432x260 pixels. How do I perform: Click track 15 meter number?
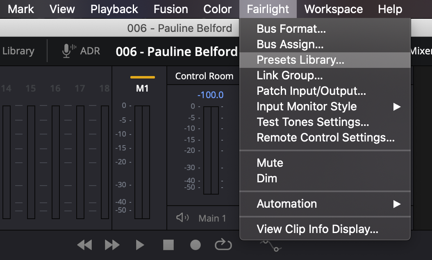[31, 88]
